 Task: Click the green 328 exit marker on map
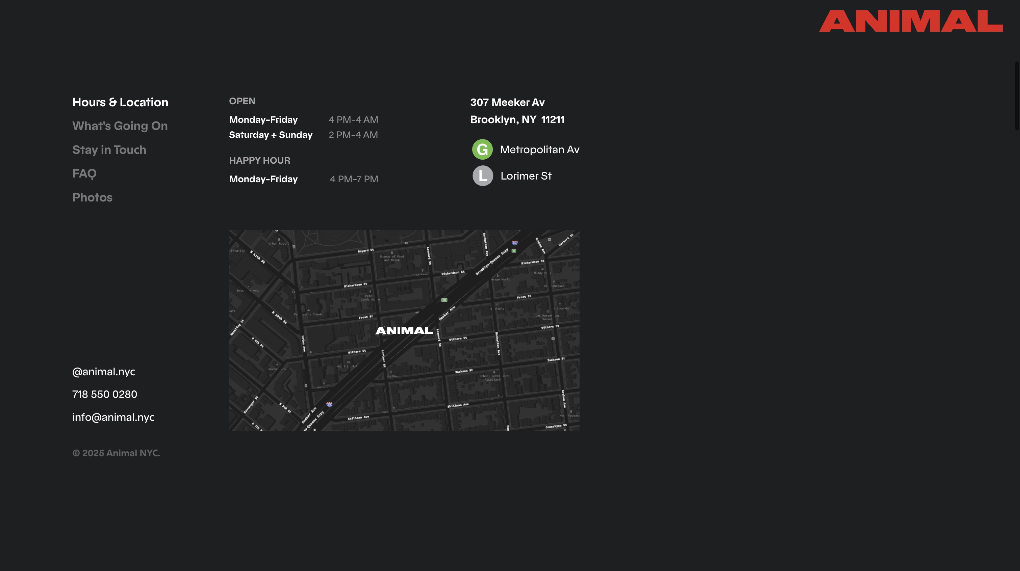pyautogui.click(x=444, y=300)
